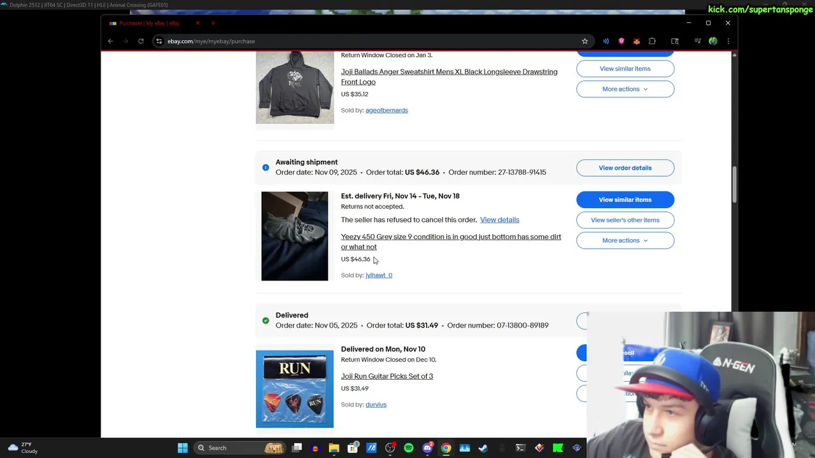815x458 pixels.
Task: Open the MetaMask fox extension icon
Action: point(636,41)
